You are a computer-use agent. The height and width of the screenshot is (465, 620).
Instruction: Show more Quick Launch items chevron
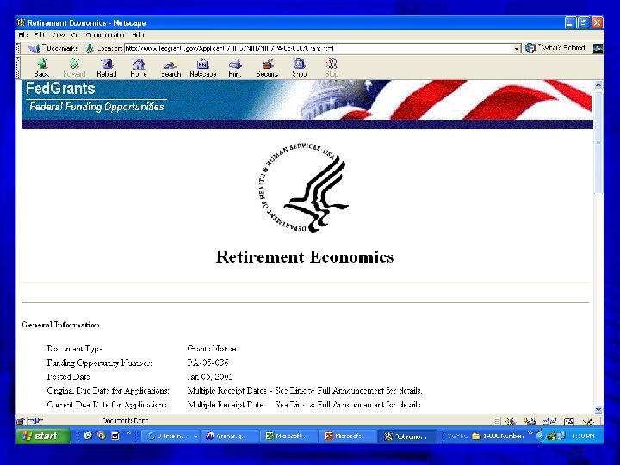click(128, 433)
